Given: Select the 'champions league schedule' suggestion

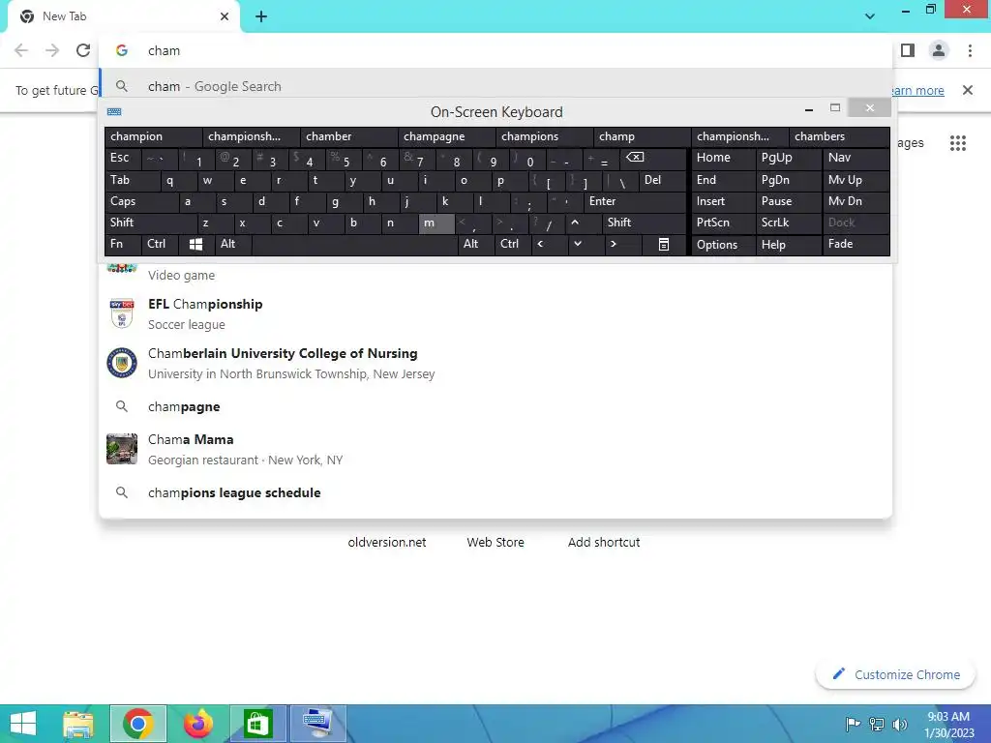Looking at the screenshot, I should click(496, 492).
